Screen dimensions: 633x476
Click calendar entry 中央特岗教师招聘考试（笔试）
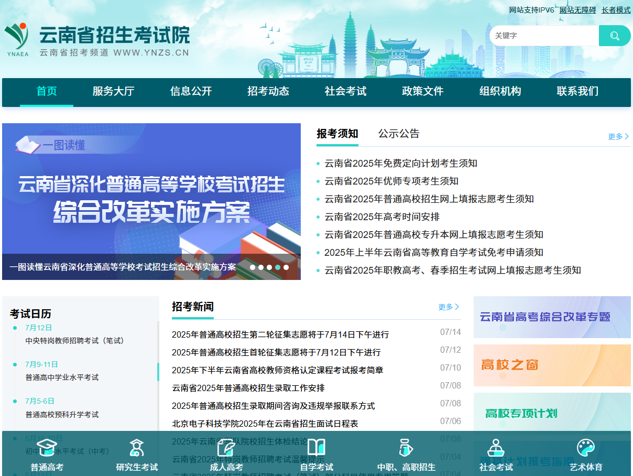76,341
